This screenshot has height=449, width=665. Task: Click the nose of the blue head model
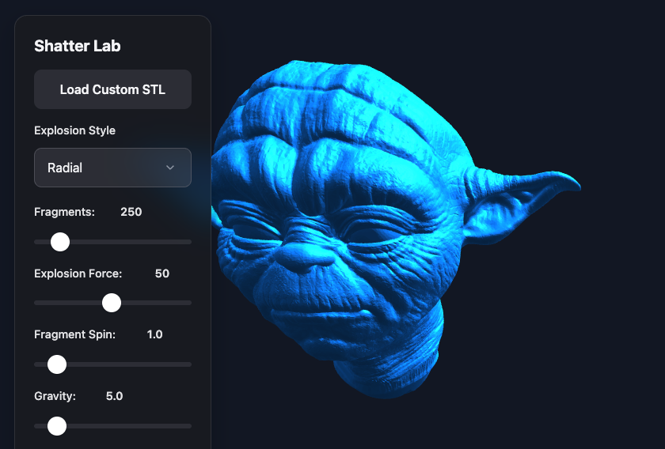point(303,256)
